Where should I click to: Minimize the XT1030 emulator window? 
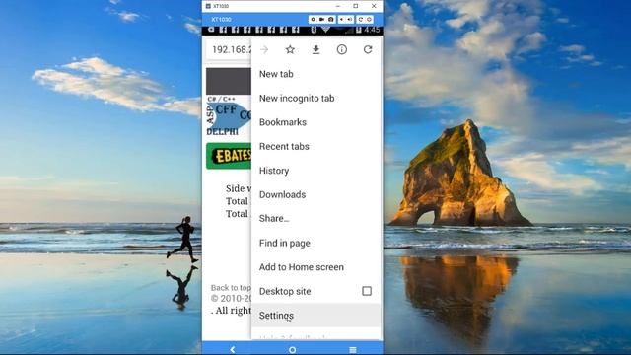[337, 6]
